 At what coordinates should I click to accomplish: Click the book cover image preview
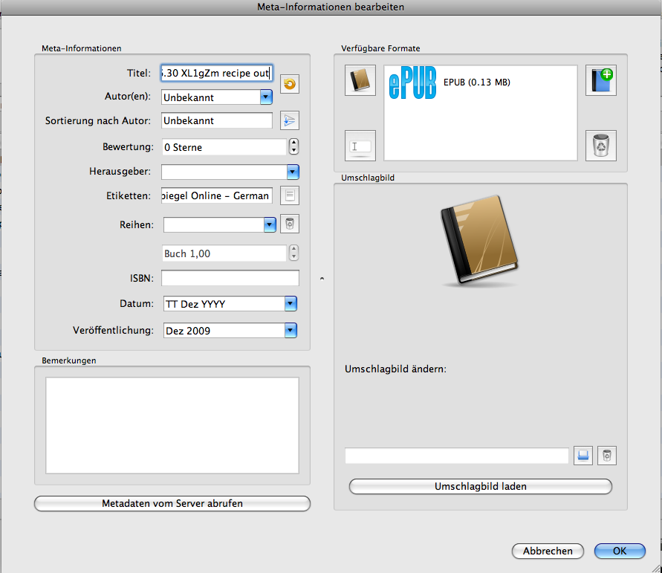[480, 240]
